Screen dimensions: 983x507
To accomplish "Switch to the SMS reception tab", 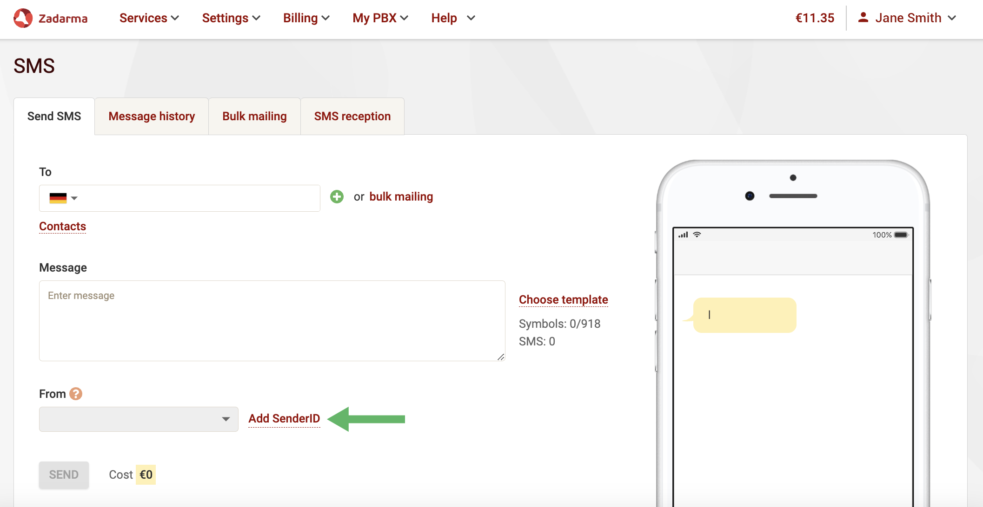I will [x=353, y=117].
